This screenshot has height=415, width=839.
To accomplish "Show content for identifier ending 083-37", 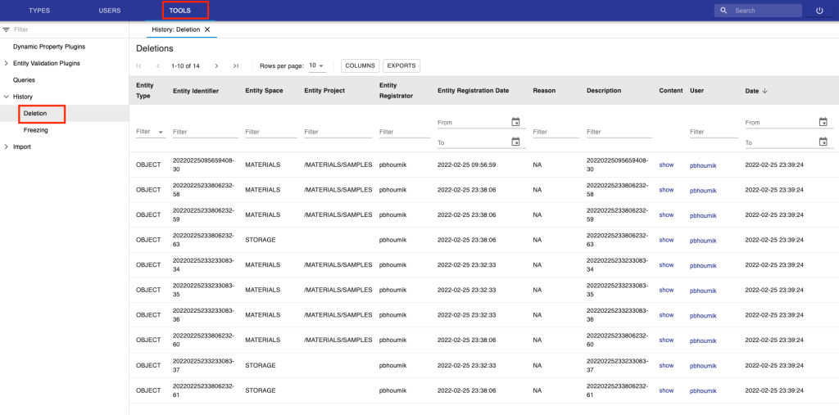I will [666, 365].
